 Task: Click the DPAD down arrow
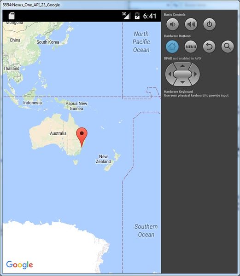click(182, 82)
